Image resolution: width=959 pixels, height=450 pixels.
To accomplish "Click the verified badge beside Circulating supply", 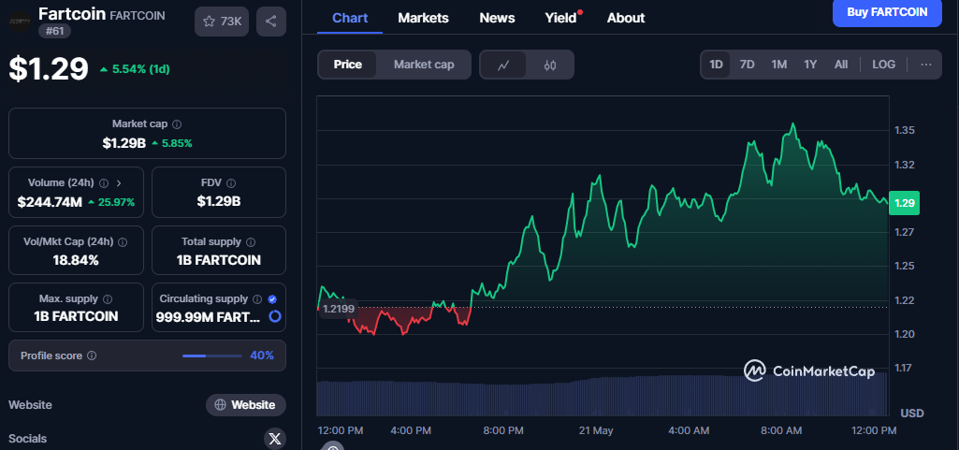I will 272,299.
